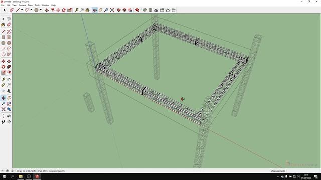Select the Pie tool
This screenshot has width=321, height=180.
click(x=9, y=54)
